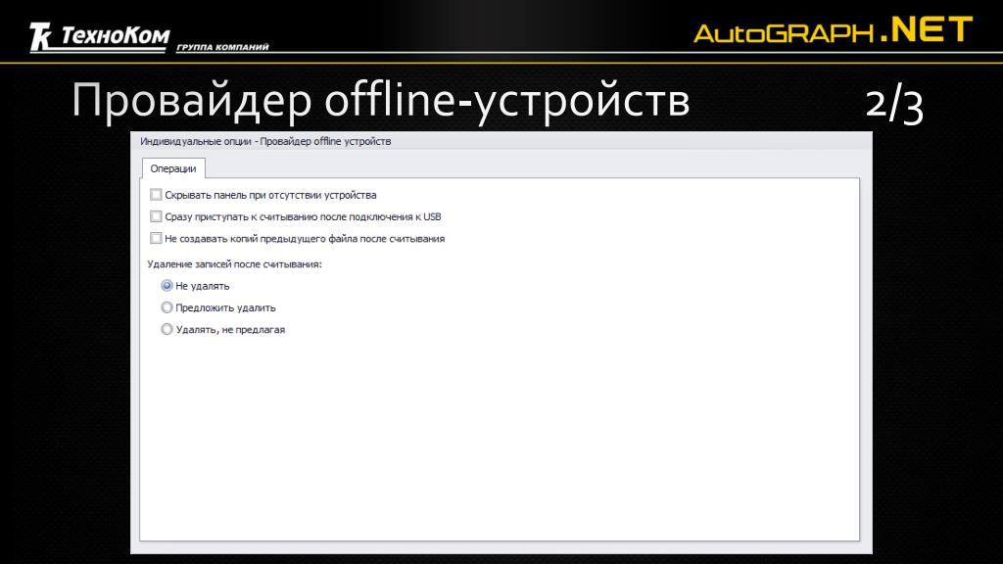1003x564 pixels.
Task: Tick Не создавать копий предыдущего файла
Action: 156,238
